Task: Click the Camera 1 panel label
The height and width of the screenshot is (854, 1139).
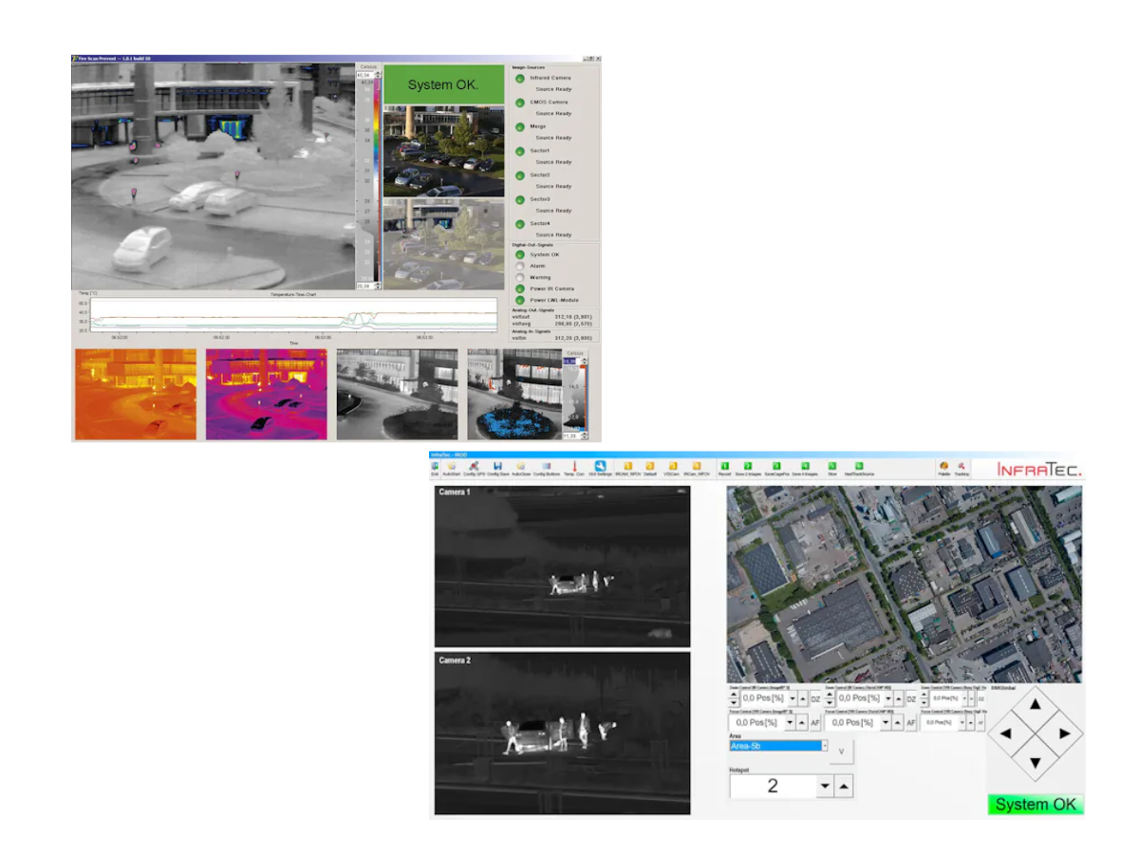Action: (453, 493)
